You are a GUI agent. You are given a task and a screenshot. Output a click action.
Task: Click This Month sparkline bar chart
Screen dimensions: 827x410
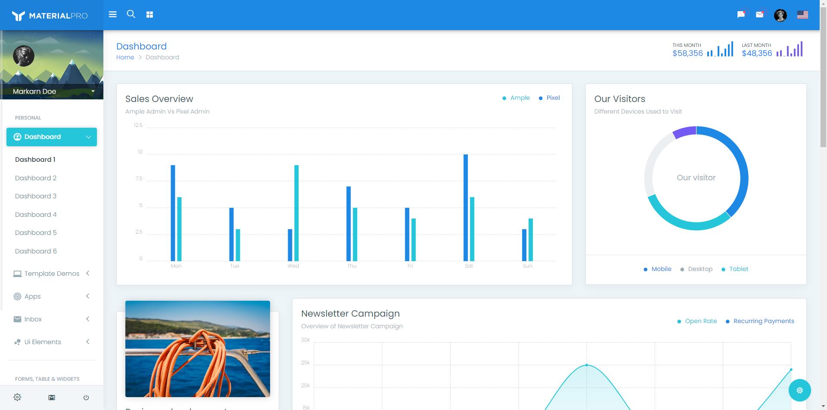[x=720, y=49]
